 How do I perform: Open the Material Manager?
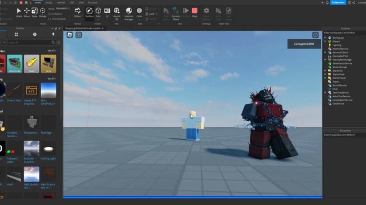pyautogui.click(x=129, y=13)
